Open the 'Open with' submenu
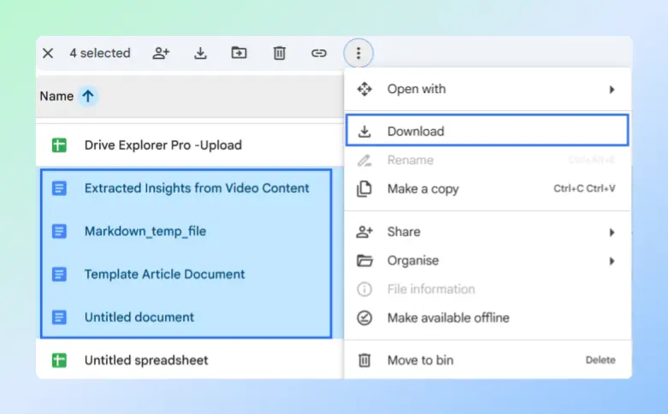Image resolution: width=668 pixels, height=414 pixels. click(x=488, y=90)
